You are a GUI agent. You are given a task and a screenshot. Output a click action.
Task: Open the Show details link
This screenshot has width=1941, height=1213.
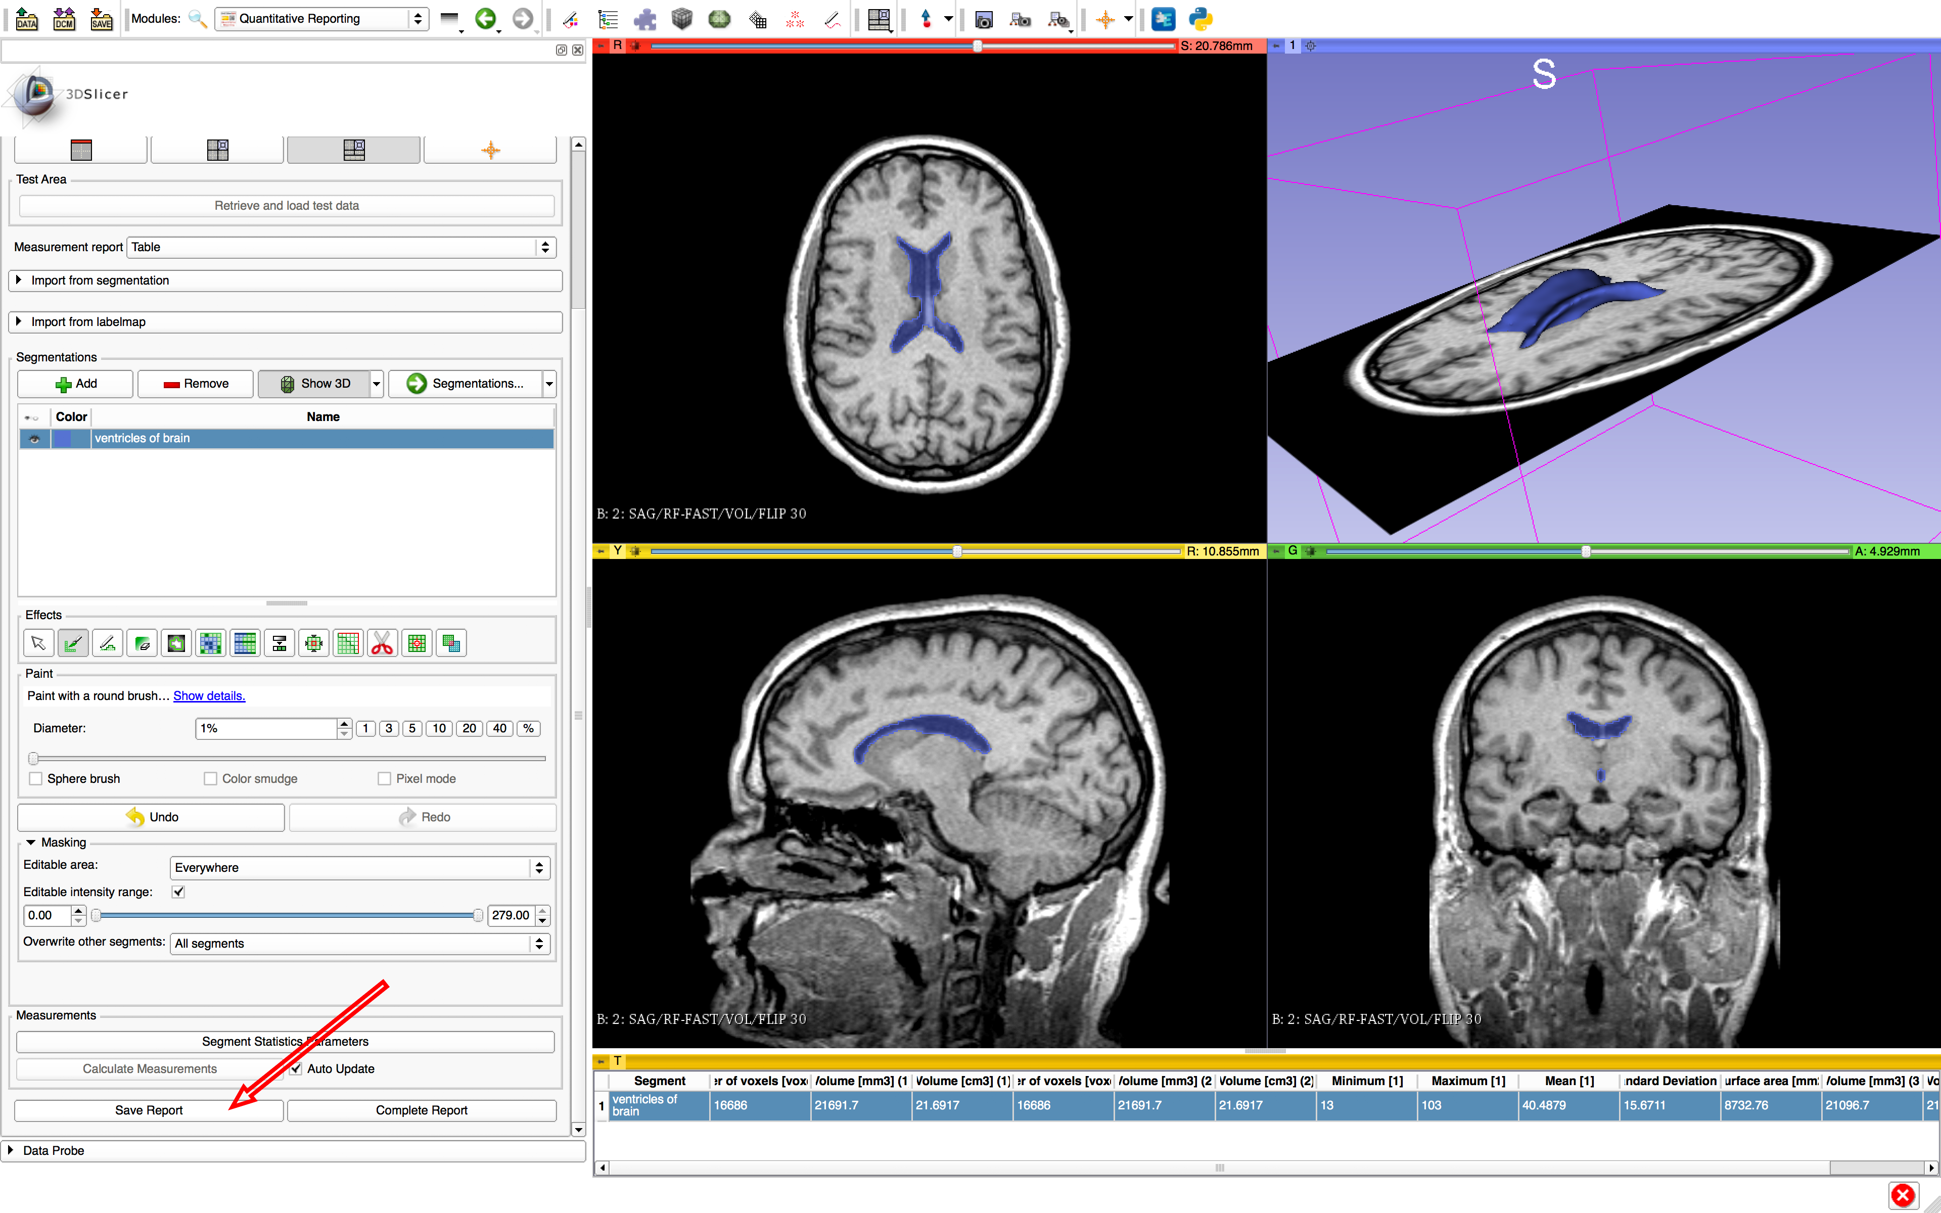click(209, 695)
